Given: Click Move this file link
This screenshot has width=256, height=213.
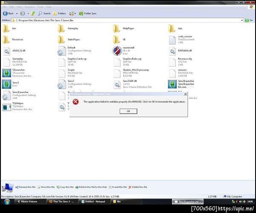Looking at the screenshot, I should (x=46, y=187).
